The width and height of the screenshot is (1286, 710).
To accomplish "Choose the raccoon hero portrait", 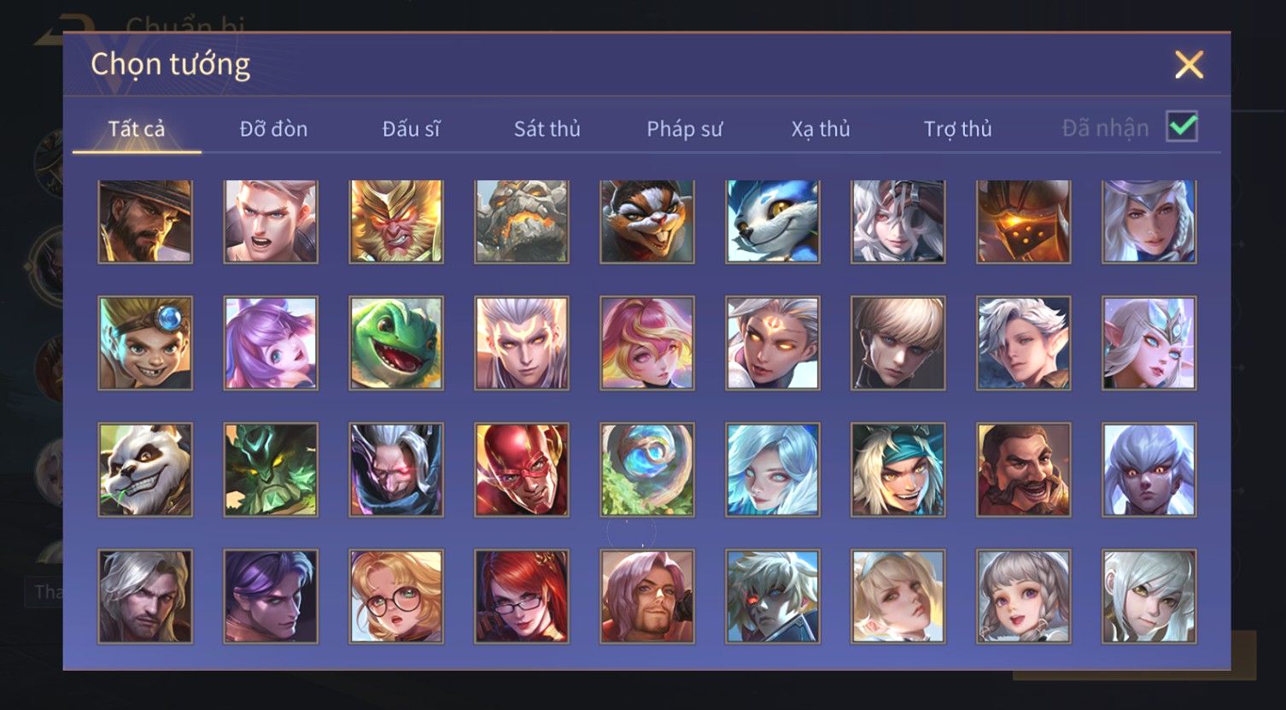I will point(647,220).
